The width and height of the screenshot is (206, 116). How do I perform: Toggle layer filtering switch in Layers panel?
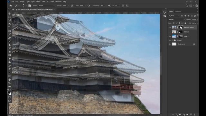[198, 15]
